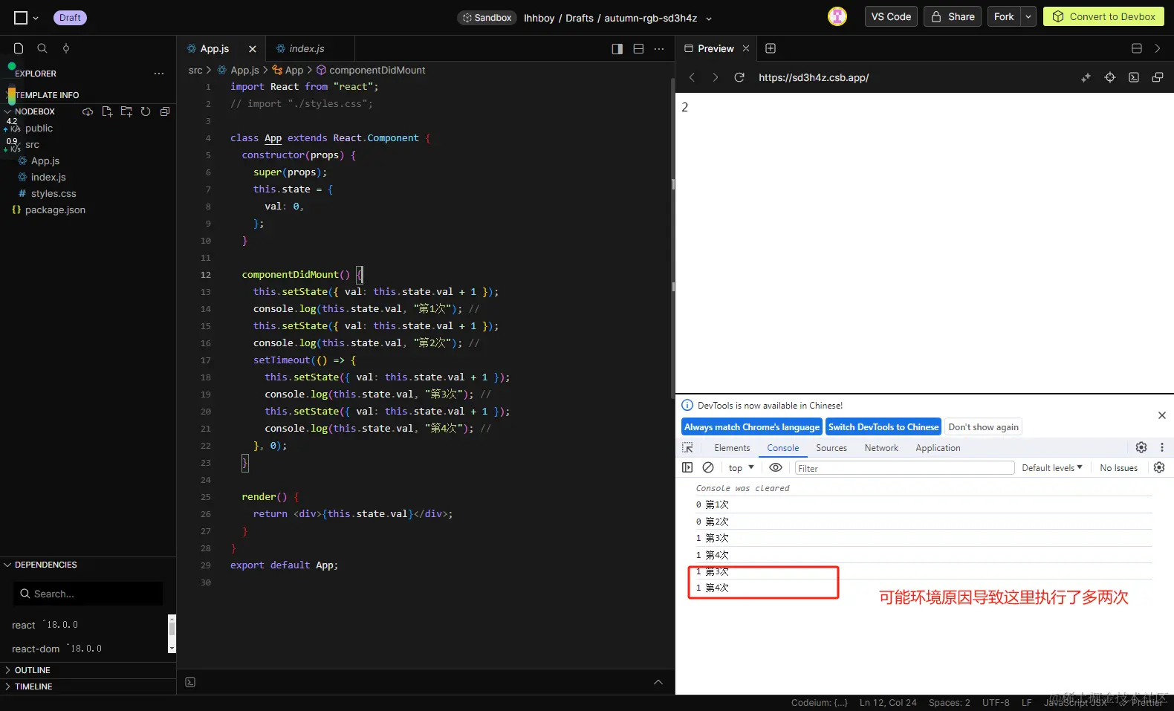Open the CodeSandbox main menu logo
The width and height of the screenshot is (1174, 711).
[21, 18]
